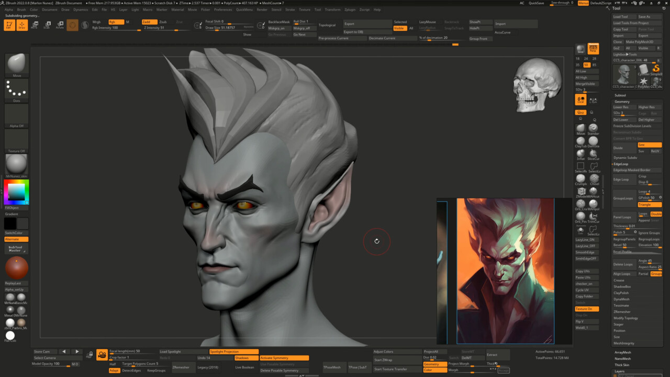Expand the ArrayMesh section
The width and height of the screenshot is (670, 377).
[x=623, y=352]
